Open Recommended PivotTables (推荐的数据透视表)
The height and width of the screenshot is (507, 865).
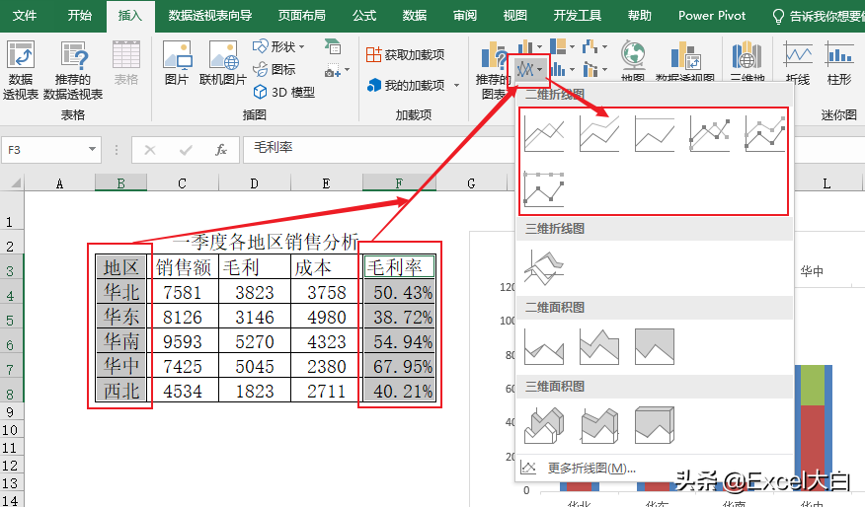pyautogui.click(x=73, y=70)
